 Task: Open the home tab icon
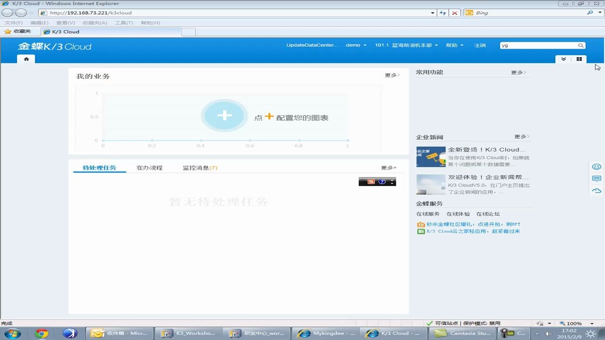point(26,59)
